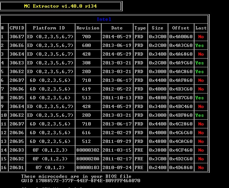Screen dimensions: 229x188
Task: Click revision 80000302
Action: coord(88,150)
